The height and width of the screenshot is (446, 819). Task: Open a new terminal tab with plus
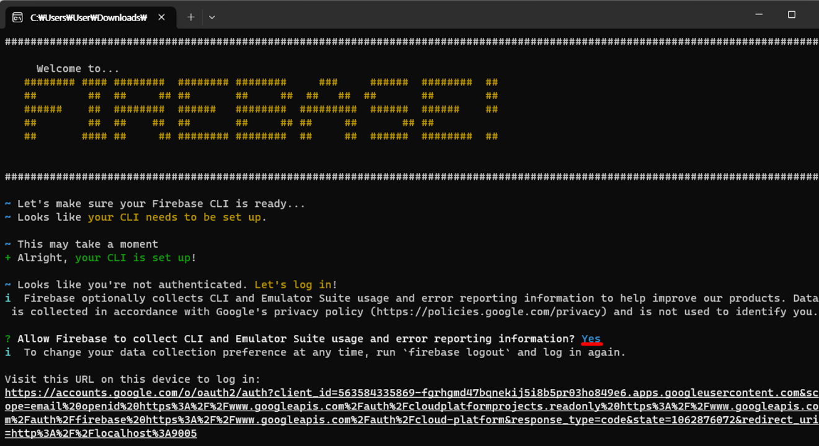[x=191, y=17]
